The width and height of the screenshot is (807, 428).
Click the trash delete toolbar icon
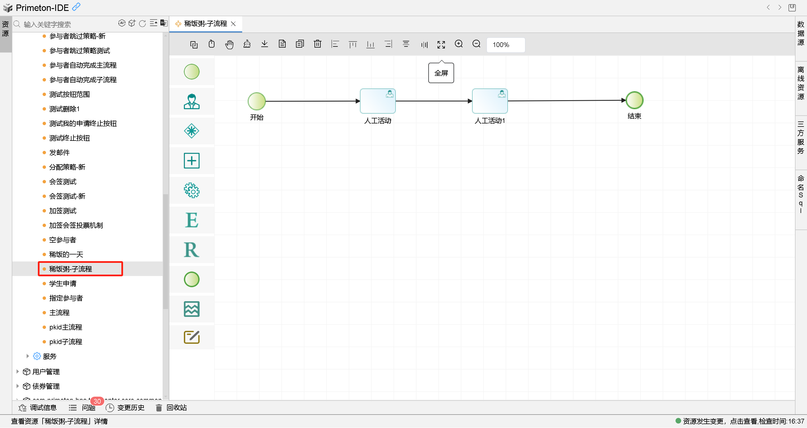317,44
